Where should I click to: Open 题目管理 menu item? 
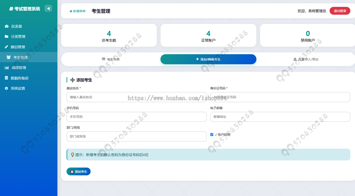tap(28, 47)
